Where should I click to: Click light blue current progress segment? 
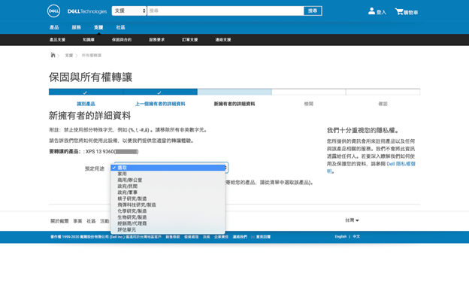point(234,92)
